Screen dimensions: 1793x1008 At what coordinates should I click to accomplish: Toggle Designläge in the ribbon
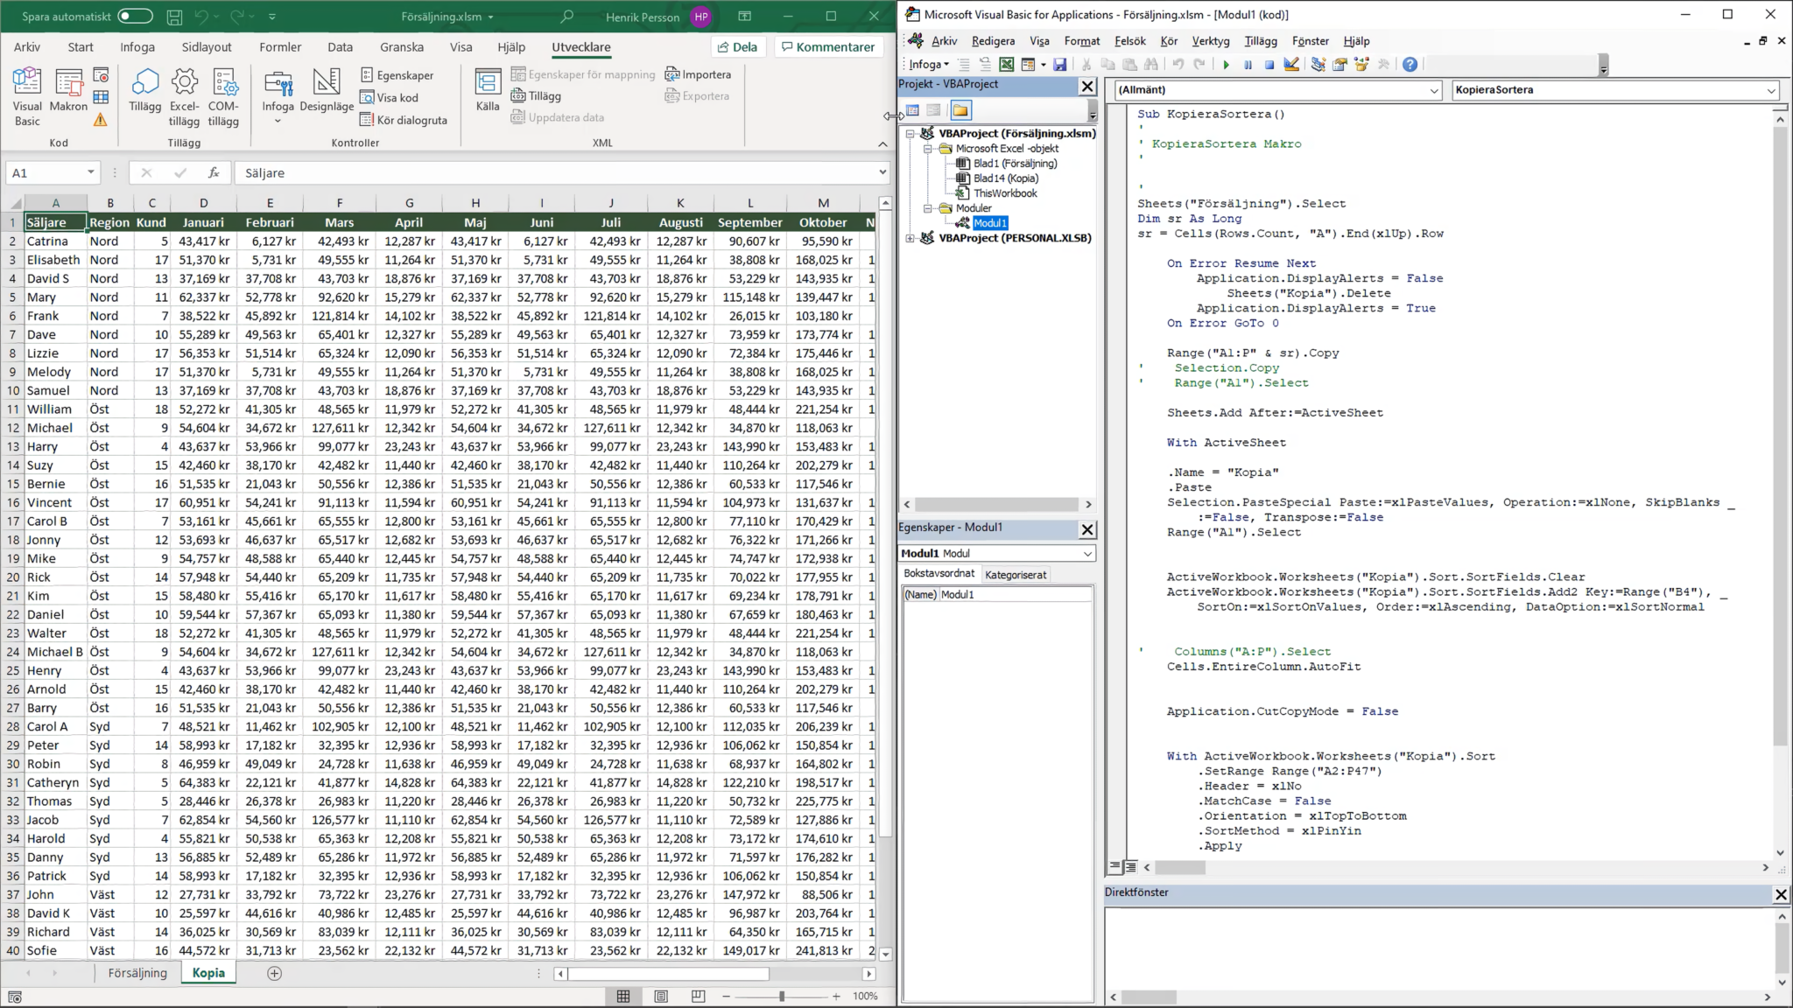(327, 91)
